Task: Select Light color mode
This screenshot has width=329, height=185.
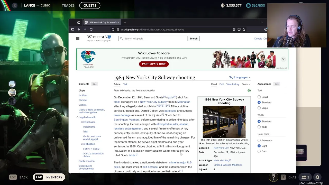Action: pyautogui.click(x=259, y=146)
